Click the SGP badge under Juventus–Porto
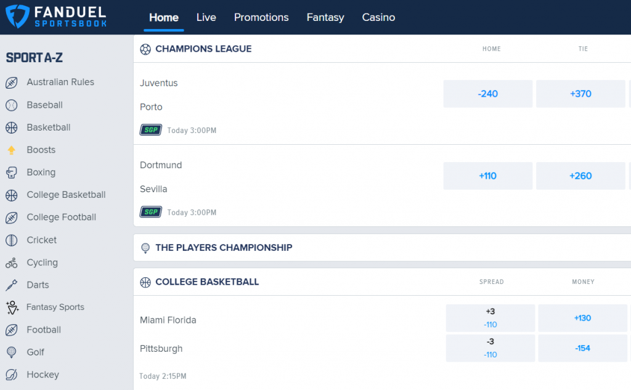The image size is (631, 390). (151, 130)
